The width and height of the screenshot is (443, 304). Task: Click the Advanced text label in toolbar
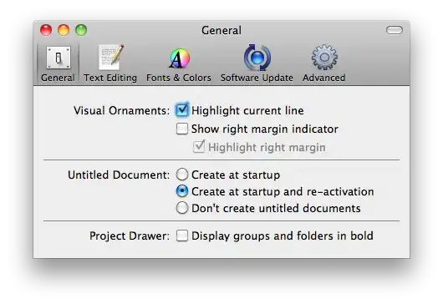(324, 78)
